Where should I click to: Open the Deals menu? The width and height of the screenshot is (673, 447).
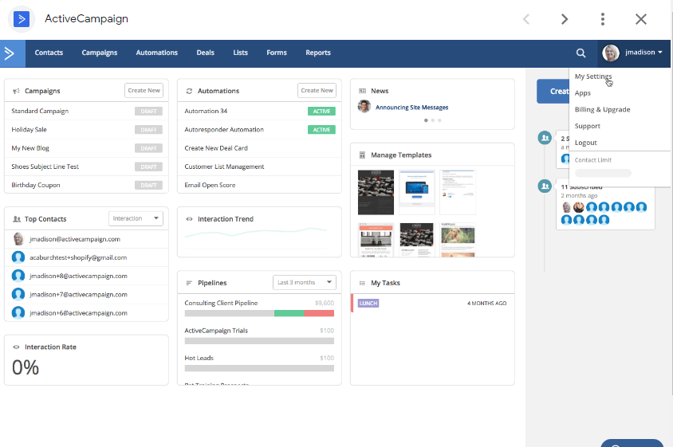[x=205, y=53]
